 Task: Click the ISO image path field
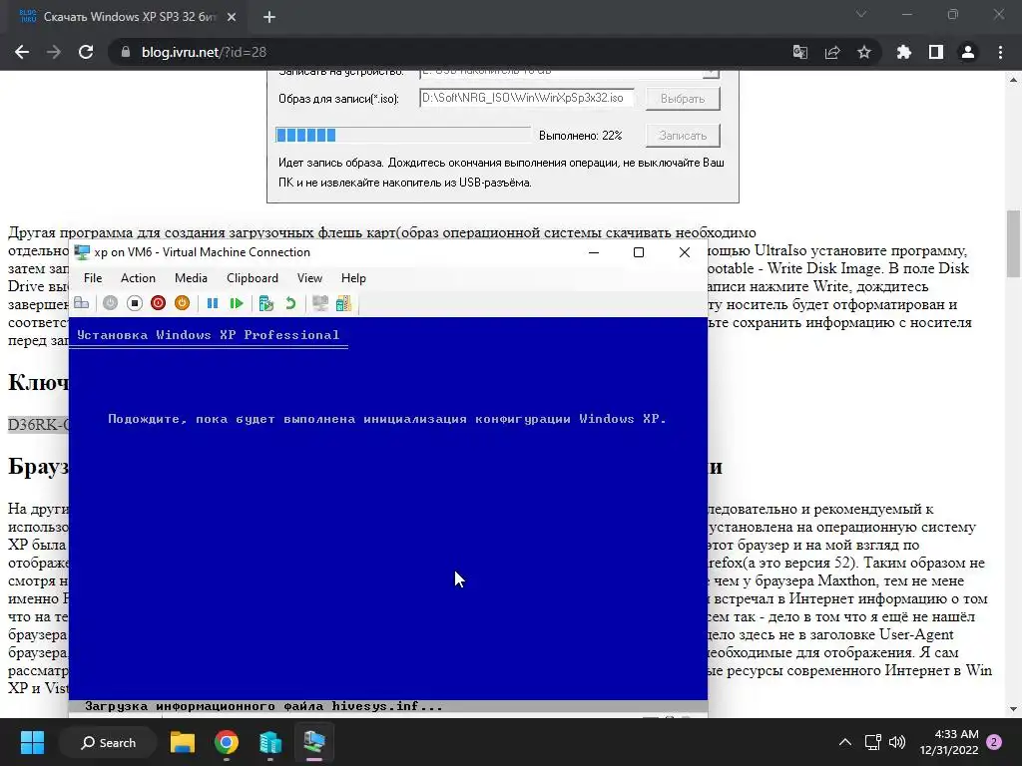click(x=527, y=99)
